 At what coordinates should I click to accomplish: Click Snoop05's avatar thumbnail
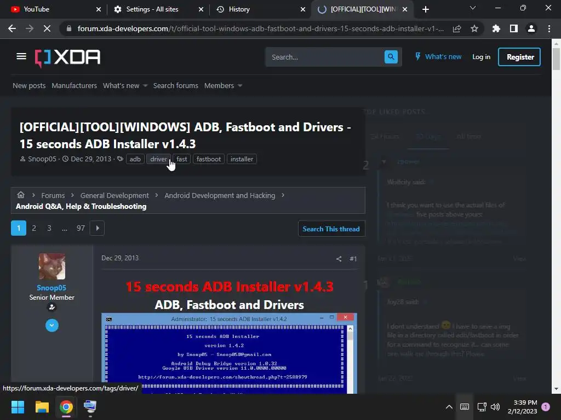click(52, 266)
